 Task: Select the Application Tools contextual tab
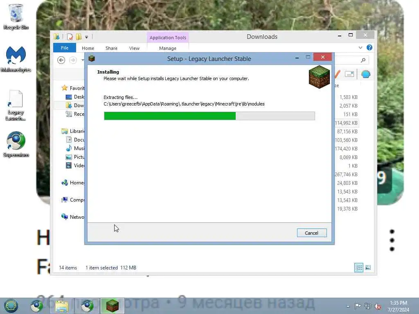click(x=168, y=38)
